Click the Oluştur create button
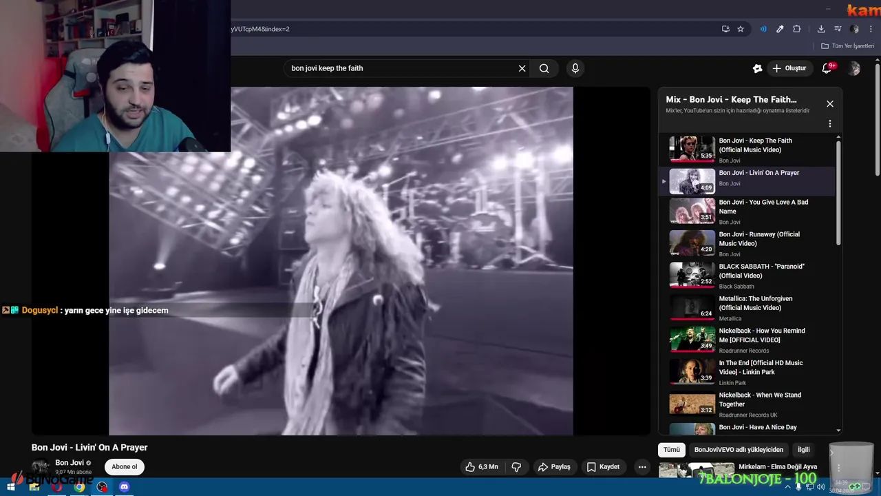This screenshot has height=496, width=881. point(789,68)
